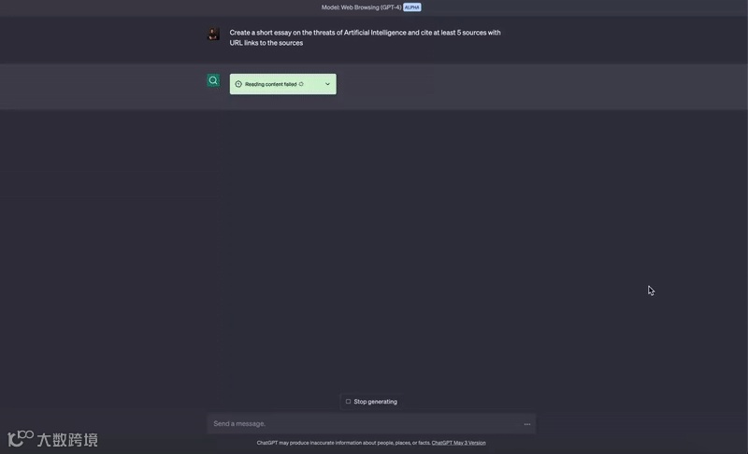Click the 大数跨境 watermark text
748x454 pixels.
click(x=67, y=440)
